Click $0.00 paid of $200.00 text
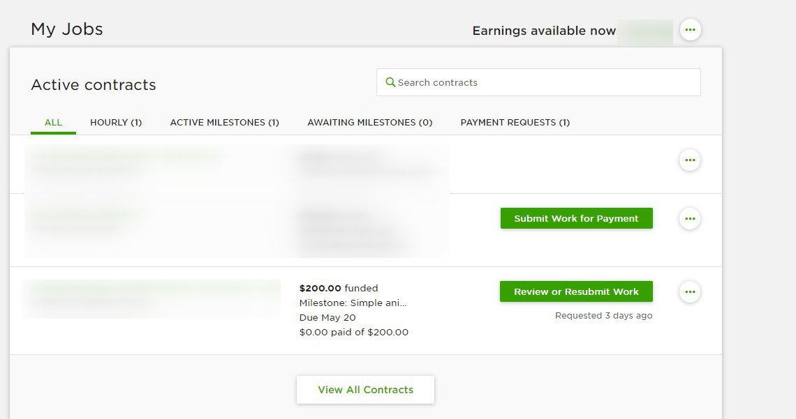This screenshot has width=796, height=419. 354,333
